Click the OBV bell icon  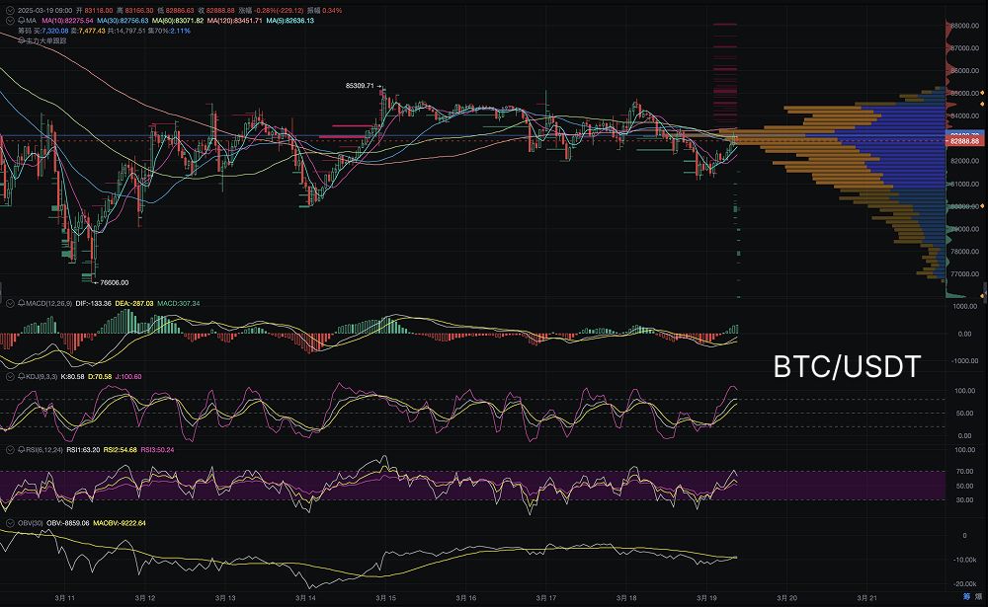point(20,521)
